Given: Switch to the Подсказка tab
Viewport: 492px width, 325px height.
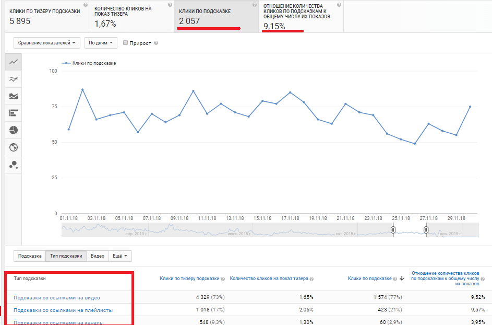Looking at the screenshot, I should point(30,256).
